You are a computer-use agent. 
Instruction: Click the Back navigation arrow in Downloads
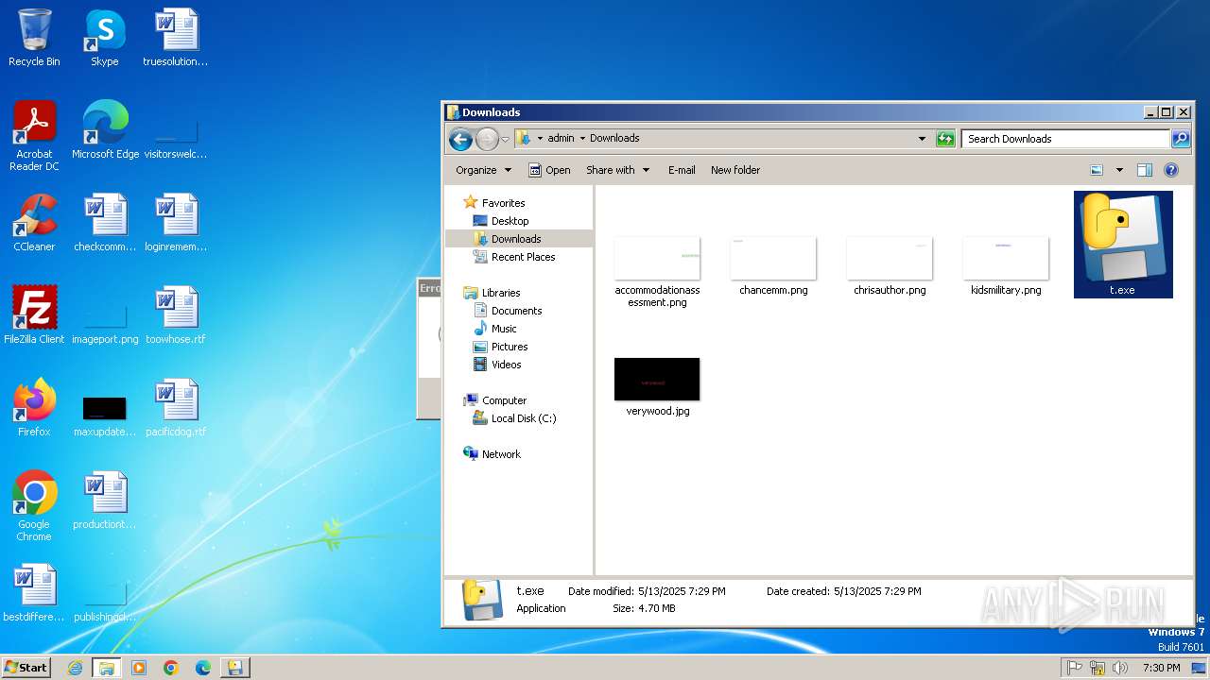(x=460, y=139)
